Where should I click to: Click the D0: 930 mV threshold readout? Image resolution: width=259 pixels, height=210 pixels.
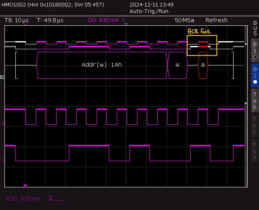click(103, 20)
